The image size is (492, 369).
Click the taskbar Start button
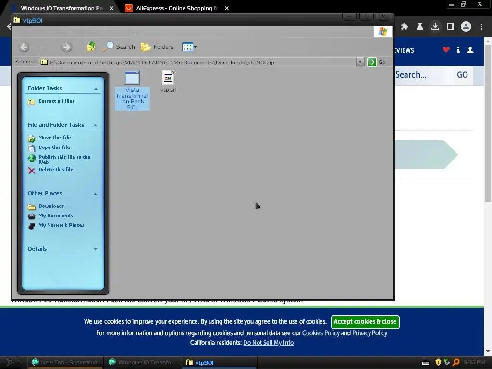(11, 362)
